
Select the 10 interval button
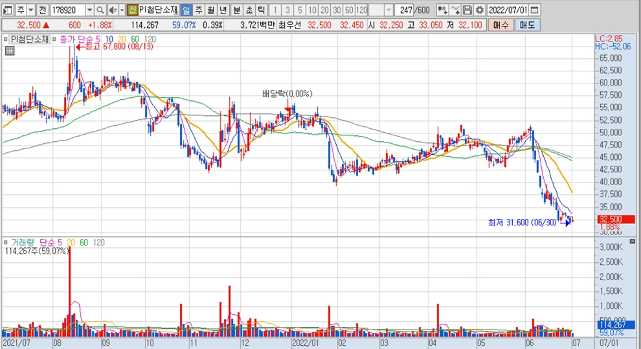pyautogui.click(x=312, y=10)
